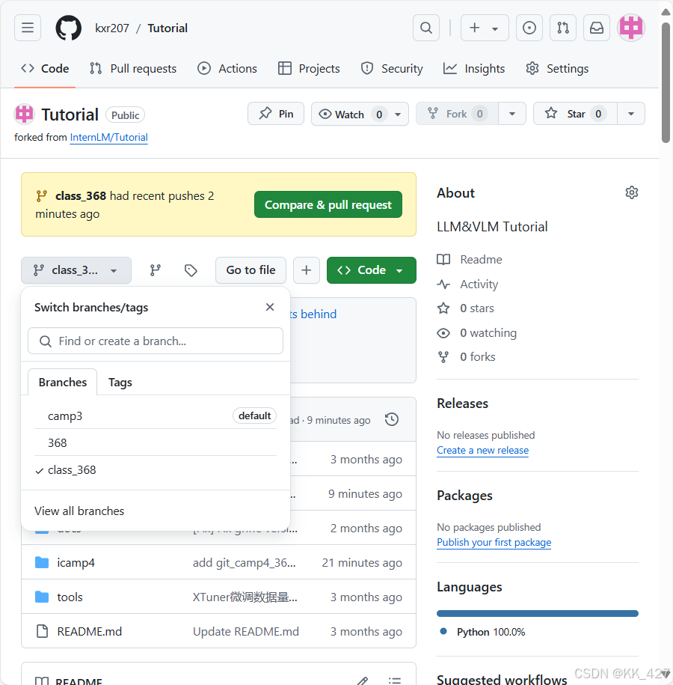This screenshot has height=685, width=673.
Task: Open the Insights tab
Action: point(474,69)
